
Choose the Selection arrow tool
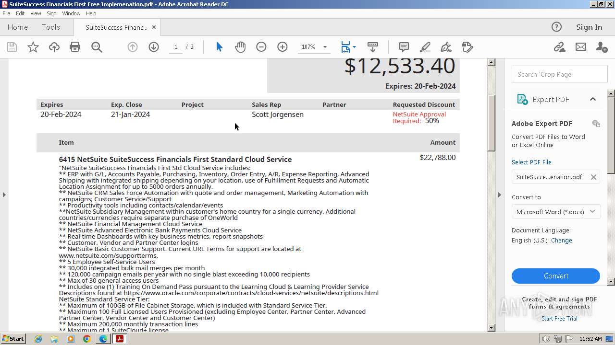pos(219,47)
